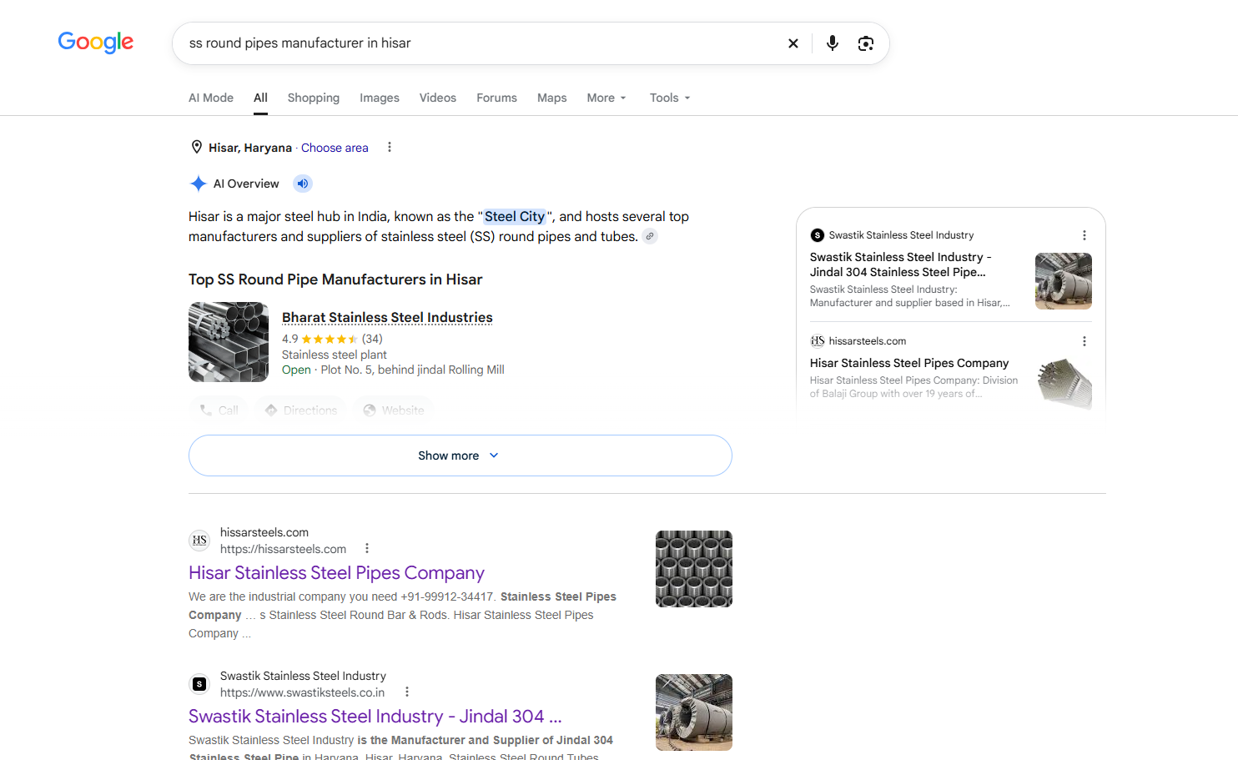This screenshot has height=760, width=1238.
Task: Click the Swastik favicon in the side card
Action: pyautogui.click(x=818, y=235)
